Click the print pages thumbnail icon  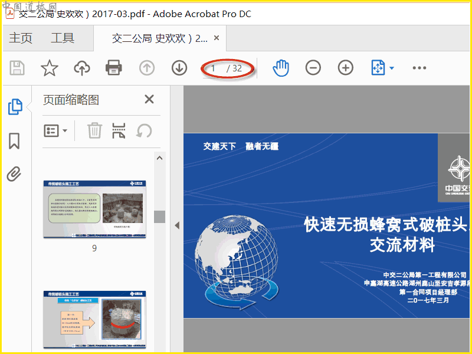point(119,130)
